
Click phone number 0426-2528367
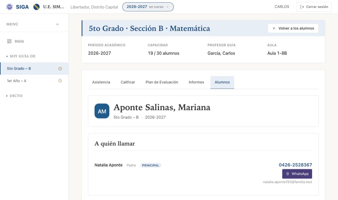[x=295, y=165]
